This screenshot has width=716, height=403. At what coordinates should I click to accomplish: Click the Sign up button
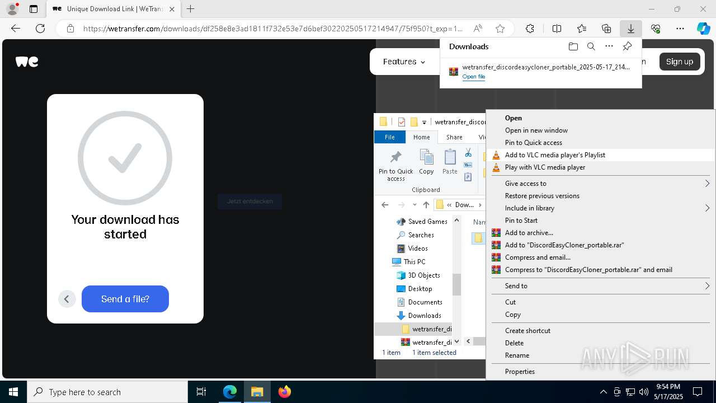pos(680,62)
